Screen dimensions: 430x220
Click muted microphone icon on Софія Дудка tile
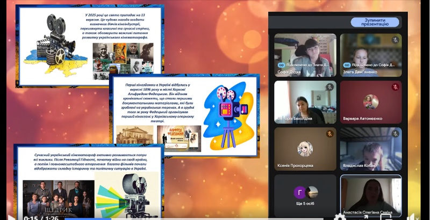pos(330,40)
